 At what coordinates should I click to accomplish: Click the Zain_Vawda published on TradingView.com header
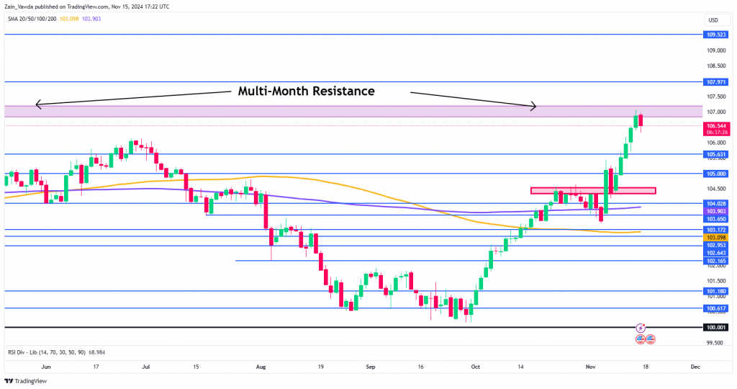point(87,6)
